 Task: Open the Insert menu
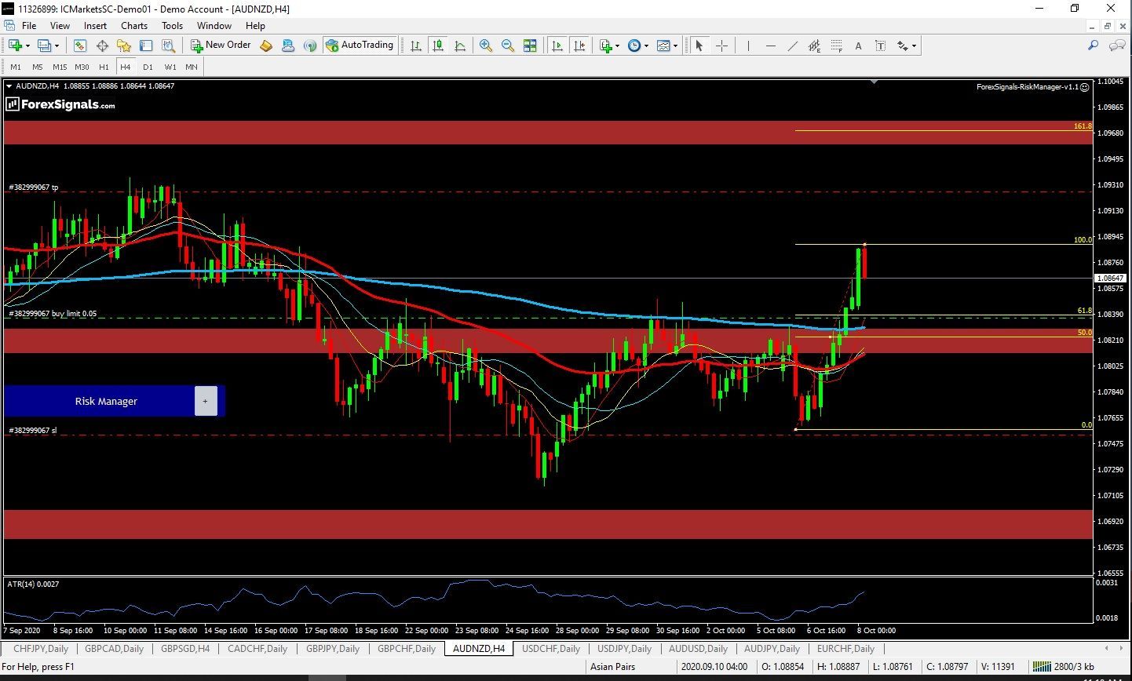95,25
